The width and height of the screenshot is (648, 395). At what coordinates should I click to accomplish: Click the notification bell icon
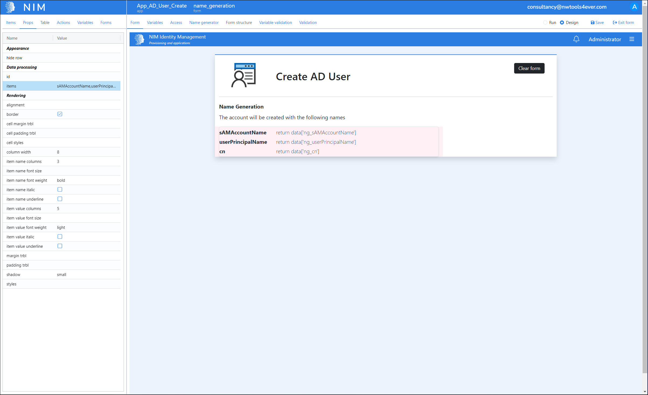(x=576, y=39)
